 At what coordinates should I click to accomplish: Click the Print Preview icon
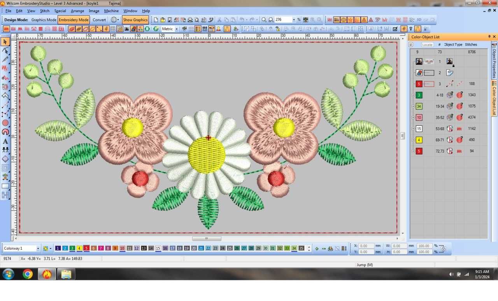point(196,20)
